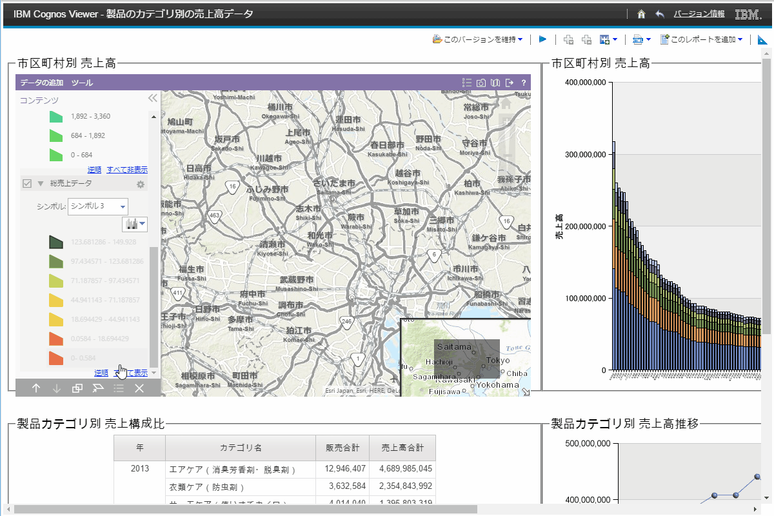Click the コンテンツ panel heading

pos(39,100)
